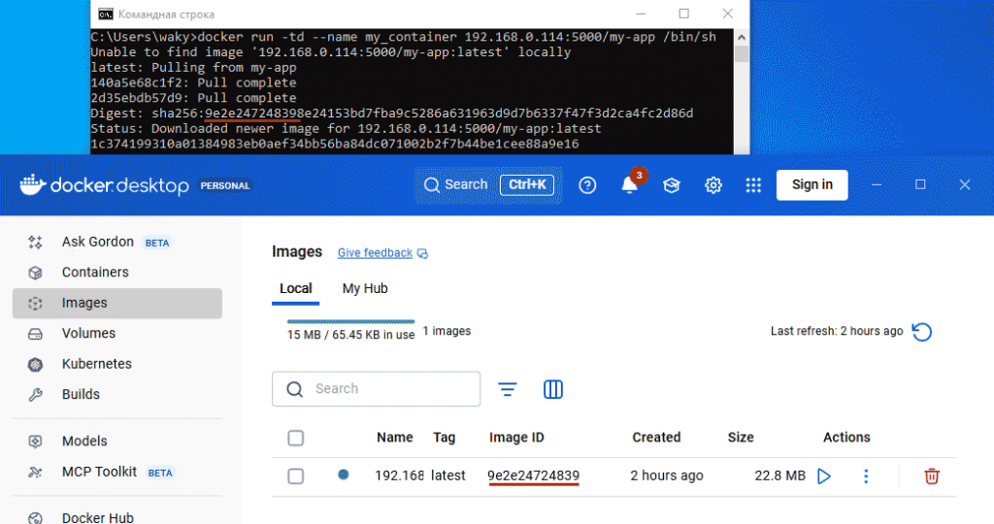
Task: Open the Help question mark icon
Action: [x=587, y=185]
